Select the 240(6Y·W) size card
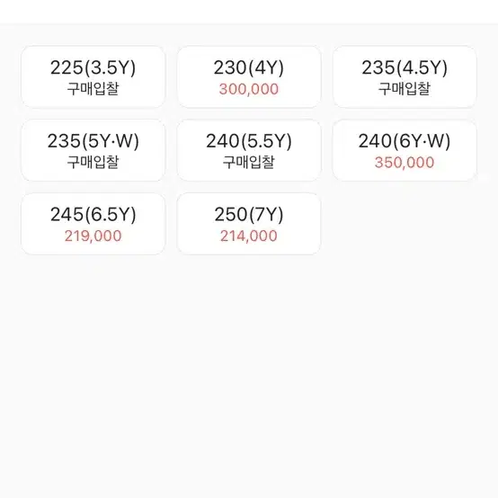 pyautogui.click(x=405, y=150)
